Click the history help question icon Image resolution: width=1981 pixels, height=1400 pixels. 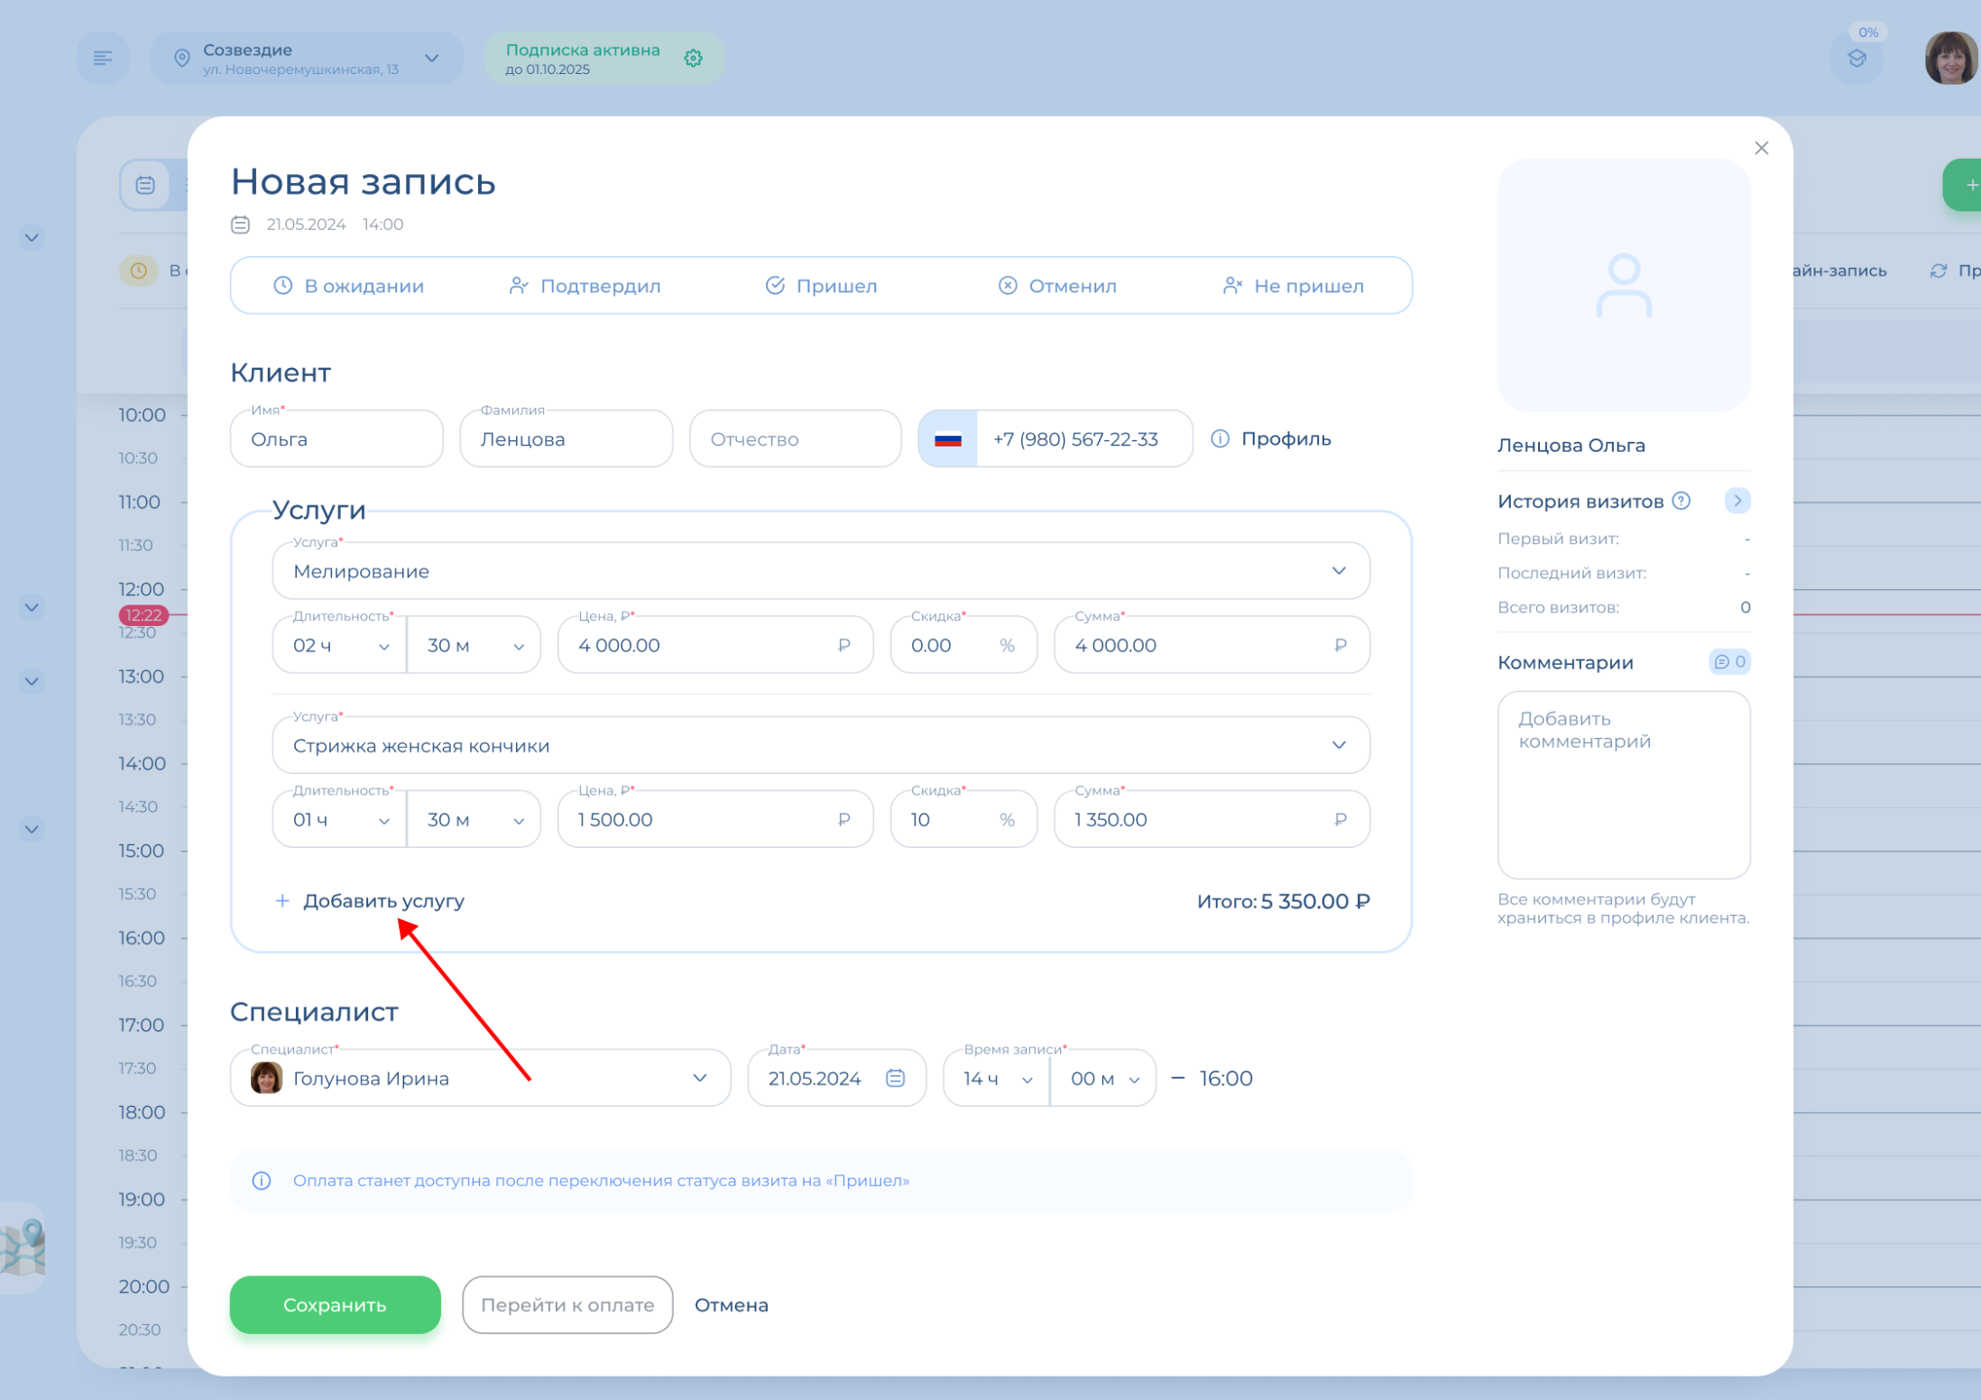[x=1682, y=501]
